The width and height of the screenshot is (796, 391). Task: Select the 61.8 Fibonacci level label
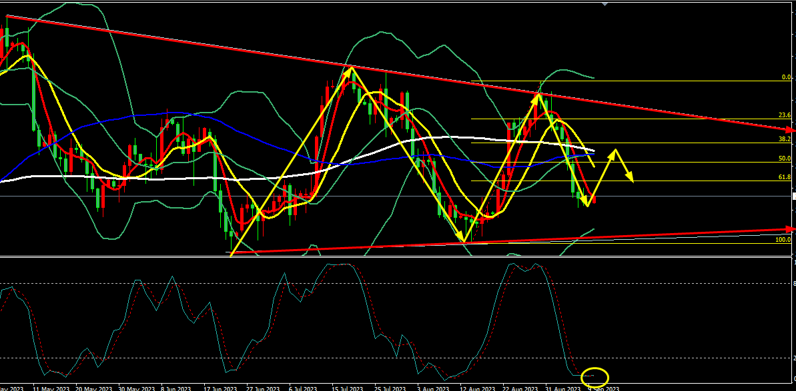point(785,177)
